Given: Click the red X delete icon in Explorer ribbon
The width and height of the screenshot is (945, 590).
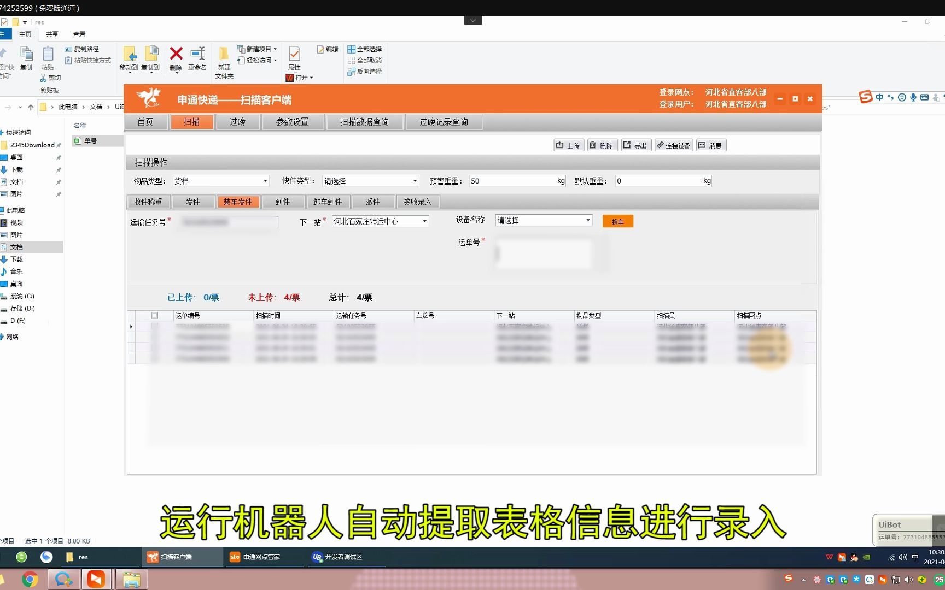Looking at the screenshot, I should tap(176, 54).
